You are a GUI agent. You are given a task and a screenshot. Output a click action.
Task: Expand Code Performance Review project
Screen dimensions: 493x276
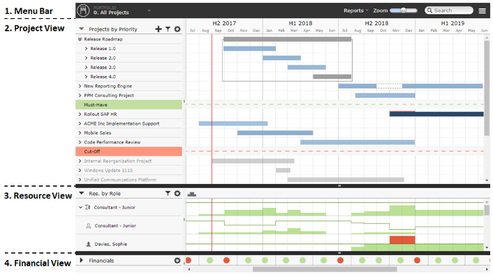[x=80, y=142]
